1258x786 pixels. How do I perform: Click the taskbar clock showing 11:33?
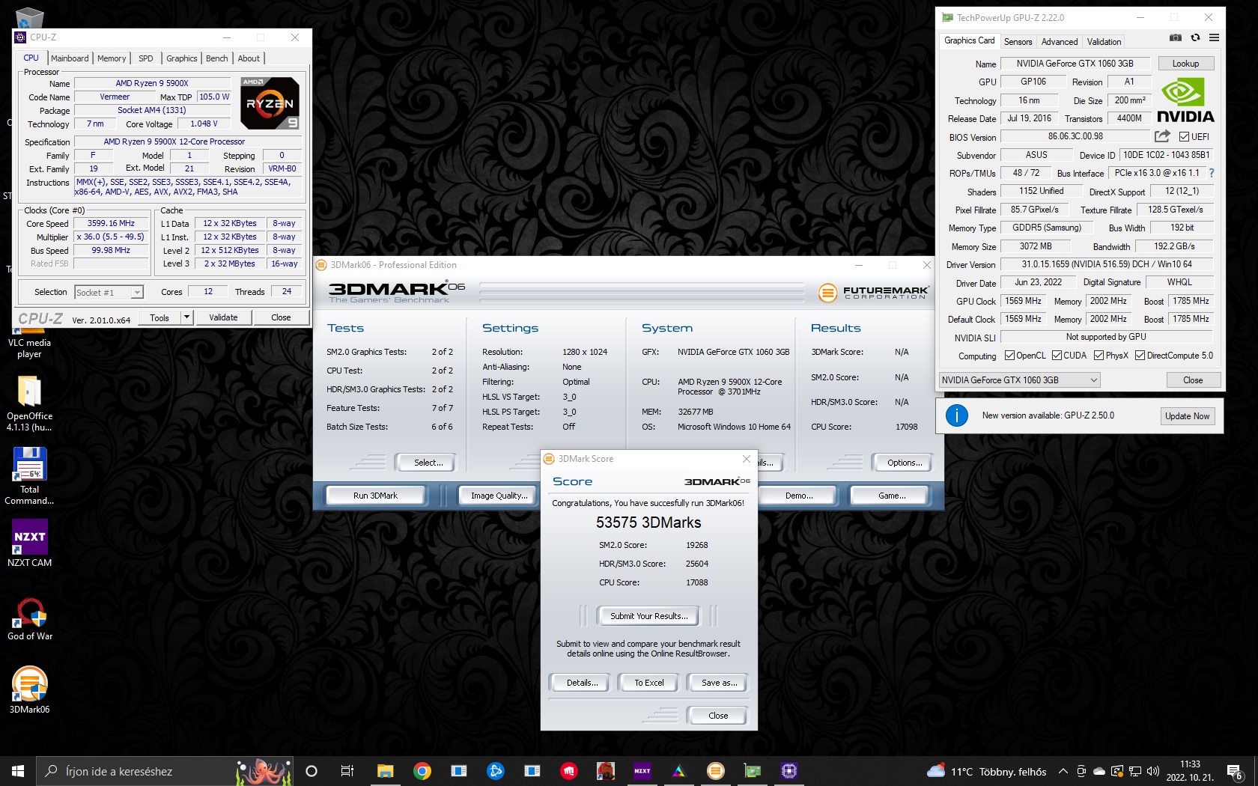tap(1190, 771)
